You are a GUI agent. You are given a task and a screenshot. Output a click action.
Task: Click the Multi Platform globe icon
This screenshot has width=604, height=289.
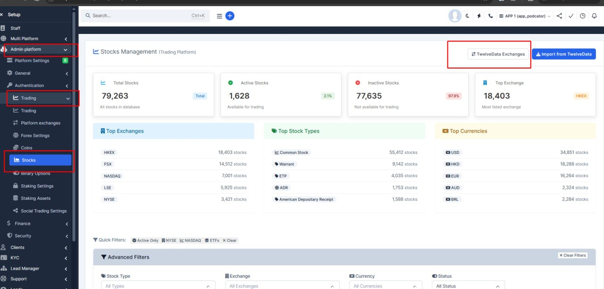click(3, 39)
